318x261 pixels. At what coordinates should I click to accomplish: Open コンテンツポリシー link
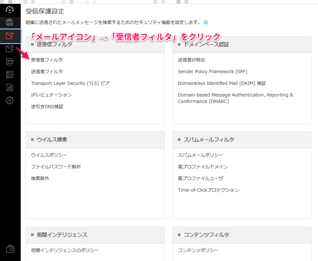(198, 250)
